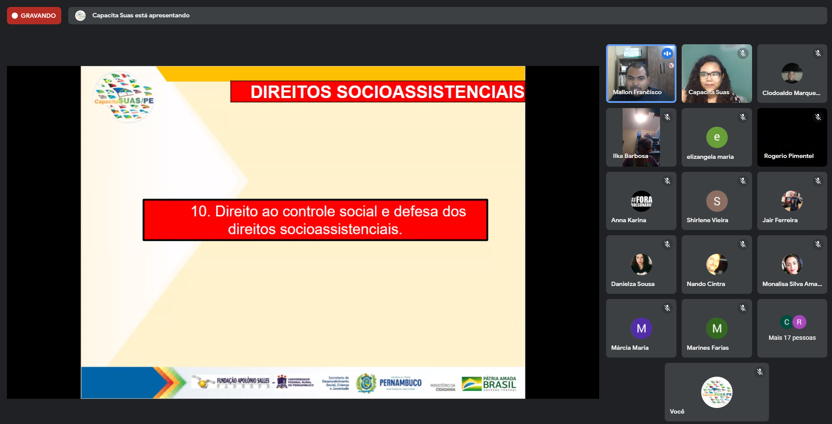The width and height of the screenshot is (832, 424).
Task: Select Jair Ferreira's participant tile
Action: click(x=792, y=201)
